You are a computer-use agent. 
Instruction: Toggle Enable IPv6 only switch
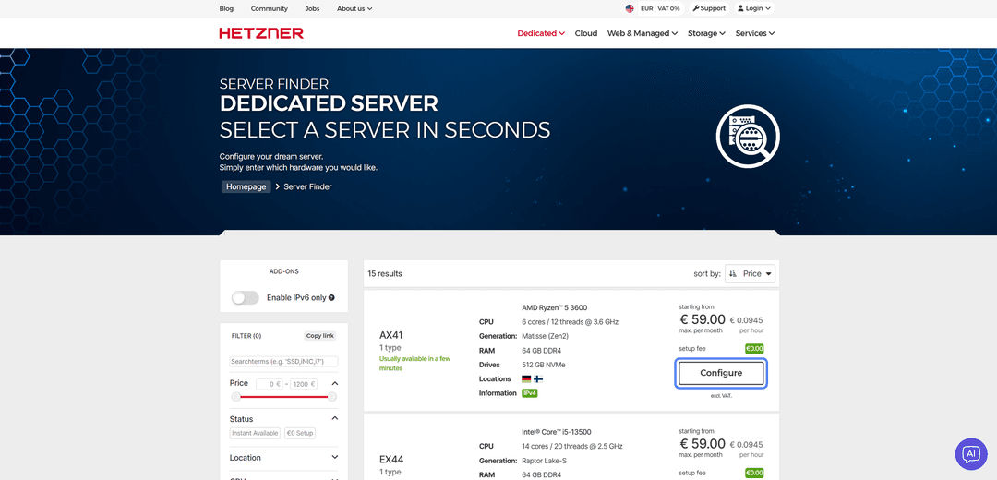pyautogui.click(x=246, y=297)
